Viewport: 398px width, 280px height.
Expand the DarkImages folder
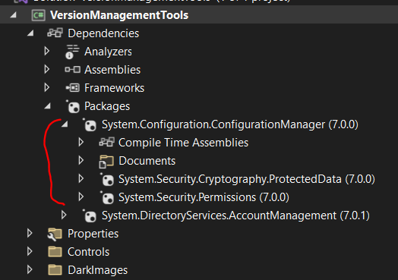point(30,269)
